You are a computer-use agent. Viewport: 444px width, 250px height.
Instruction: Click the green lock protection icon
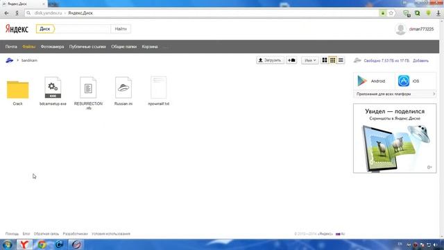click(383, 13)
